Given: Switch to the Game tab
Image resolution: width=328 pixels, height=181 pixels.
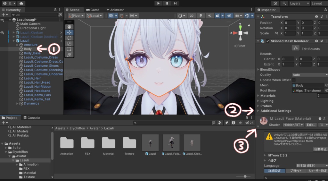Looking at the screenshot, I should pyautogui.click(x=93, y=10).
